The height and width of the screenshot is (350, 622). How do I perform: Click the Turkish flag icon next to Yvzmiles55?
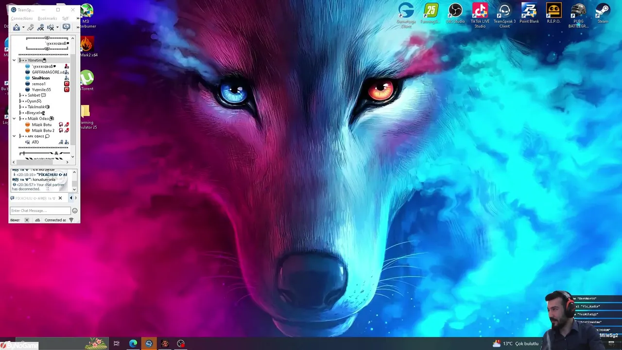pos(67,89)
